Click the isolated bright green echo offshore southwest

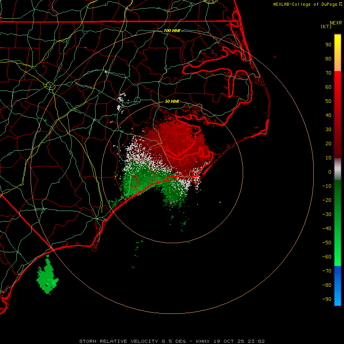(47, 275)
